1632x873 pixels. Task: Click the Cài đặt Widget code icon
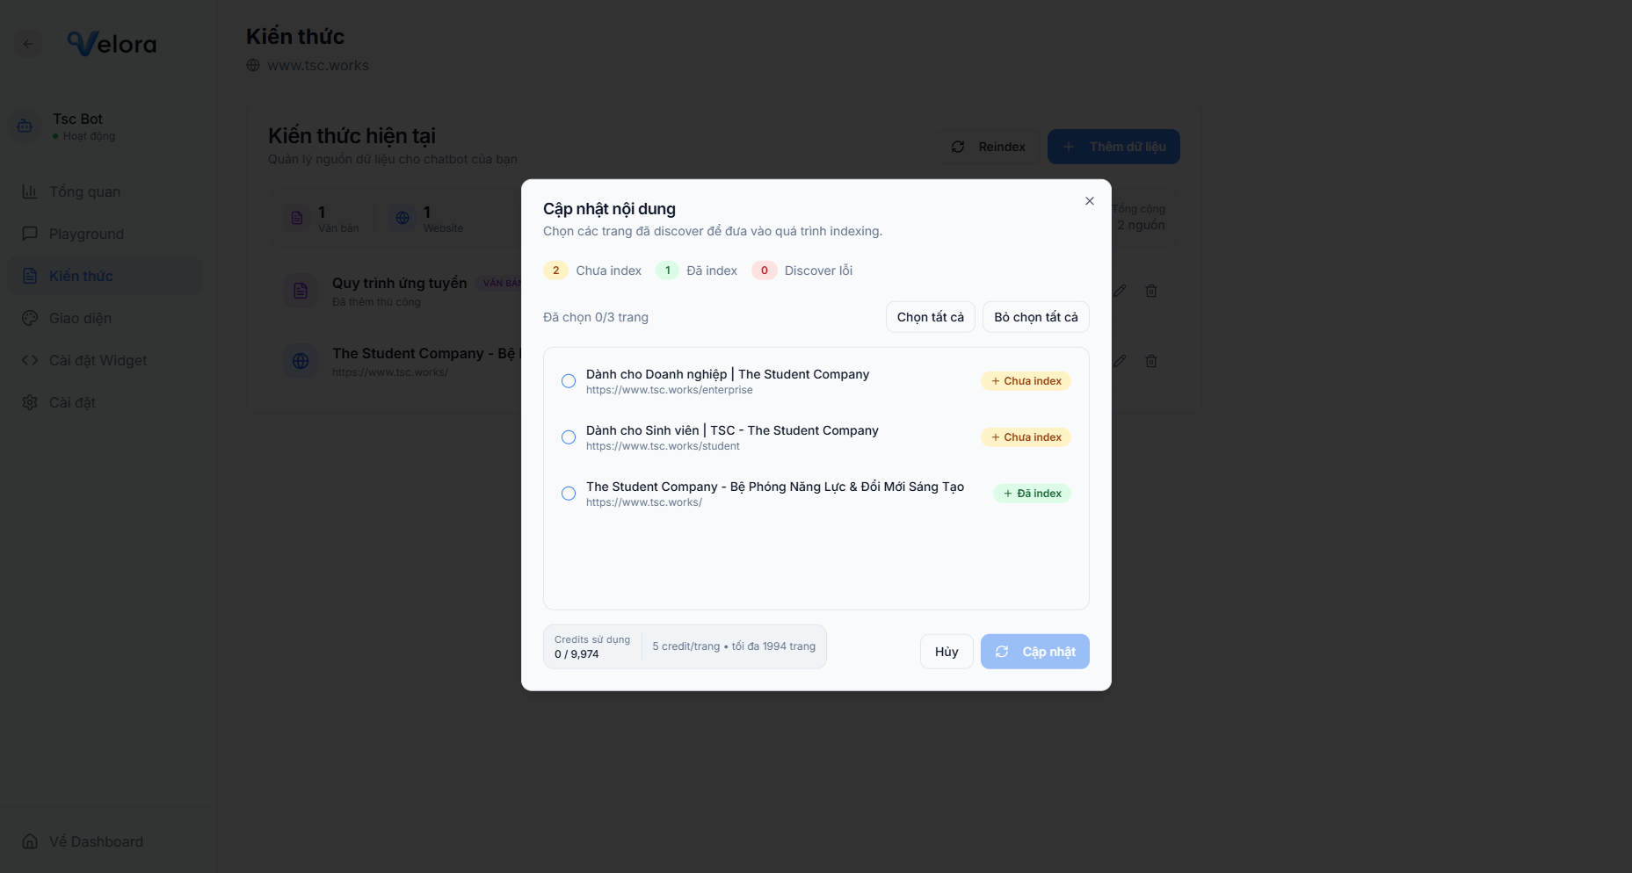[x=30, y=360]
